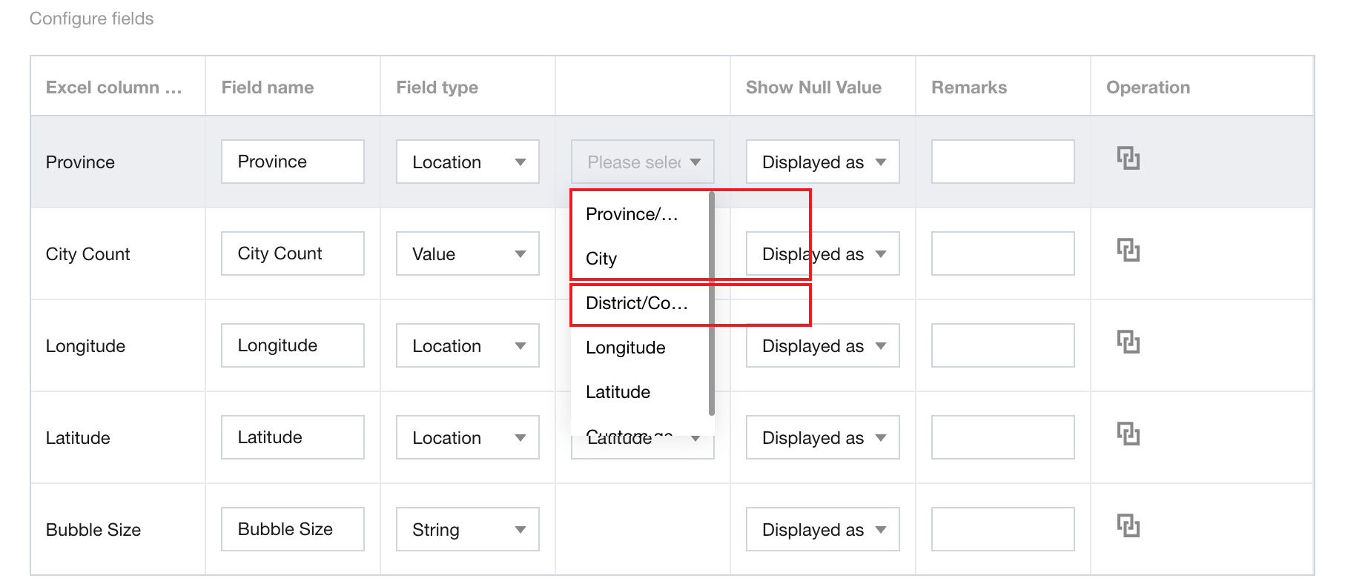Image resolution: width=1345 pixels, height=584 pixels.
Task: Click the copy icon in Bubble Size row
Action: [x=1128, y=526]
